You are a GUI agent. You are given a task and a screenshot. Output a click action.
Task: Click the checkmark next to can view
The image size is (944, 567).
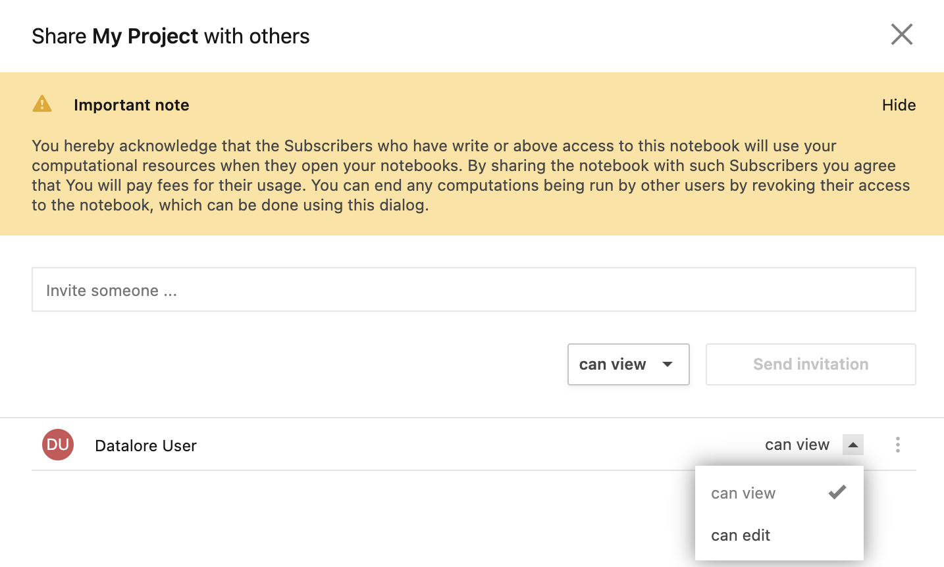coord(837,493)
